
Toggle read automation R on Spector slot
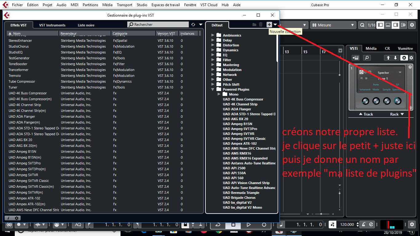(x=362, y=78)
